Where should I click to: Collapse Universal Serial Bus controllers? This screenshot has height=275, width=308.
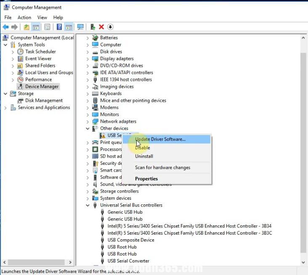point(88,205)
